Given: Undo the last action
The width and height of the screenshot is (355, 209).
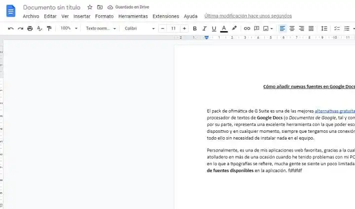Looking at the screenshot, I should [x=11, y=29].
